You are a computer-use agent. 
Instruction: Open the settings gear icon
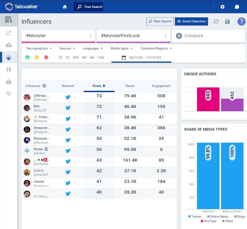coord(222,7)
